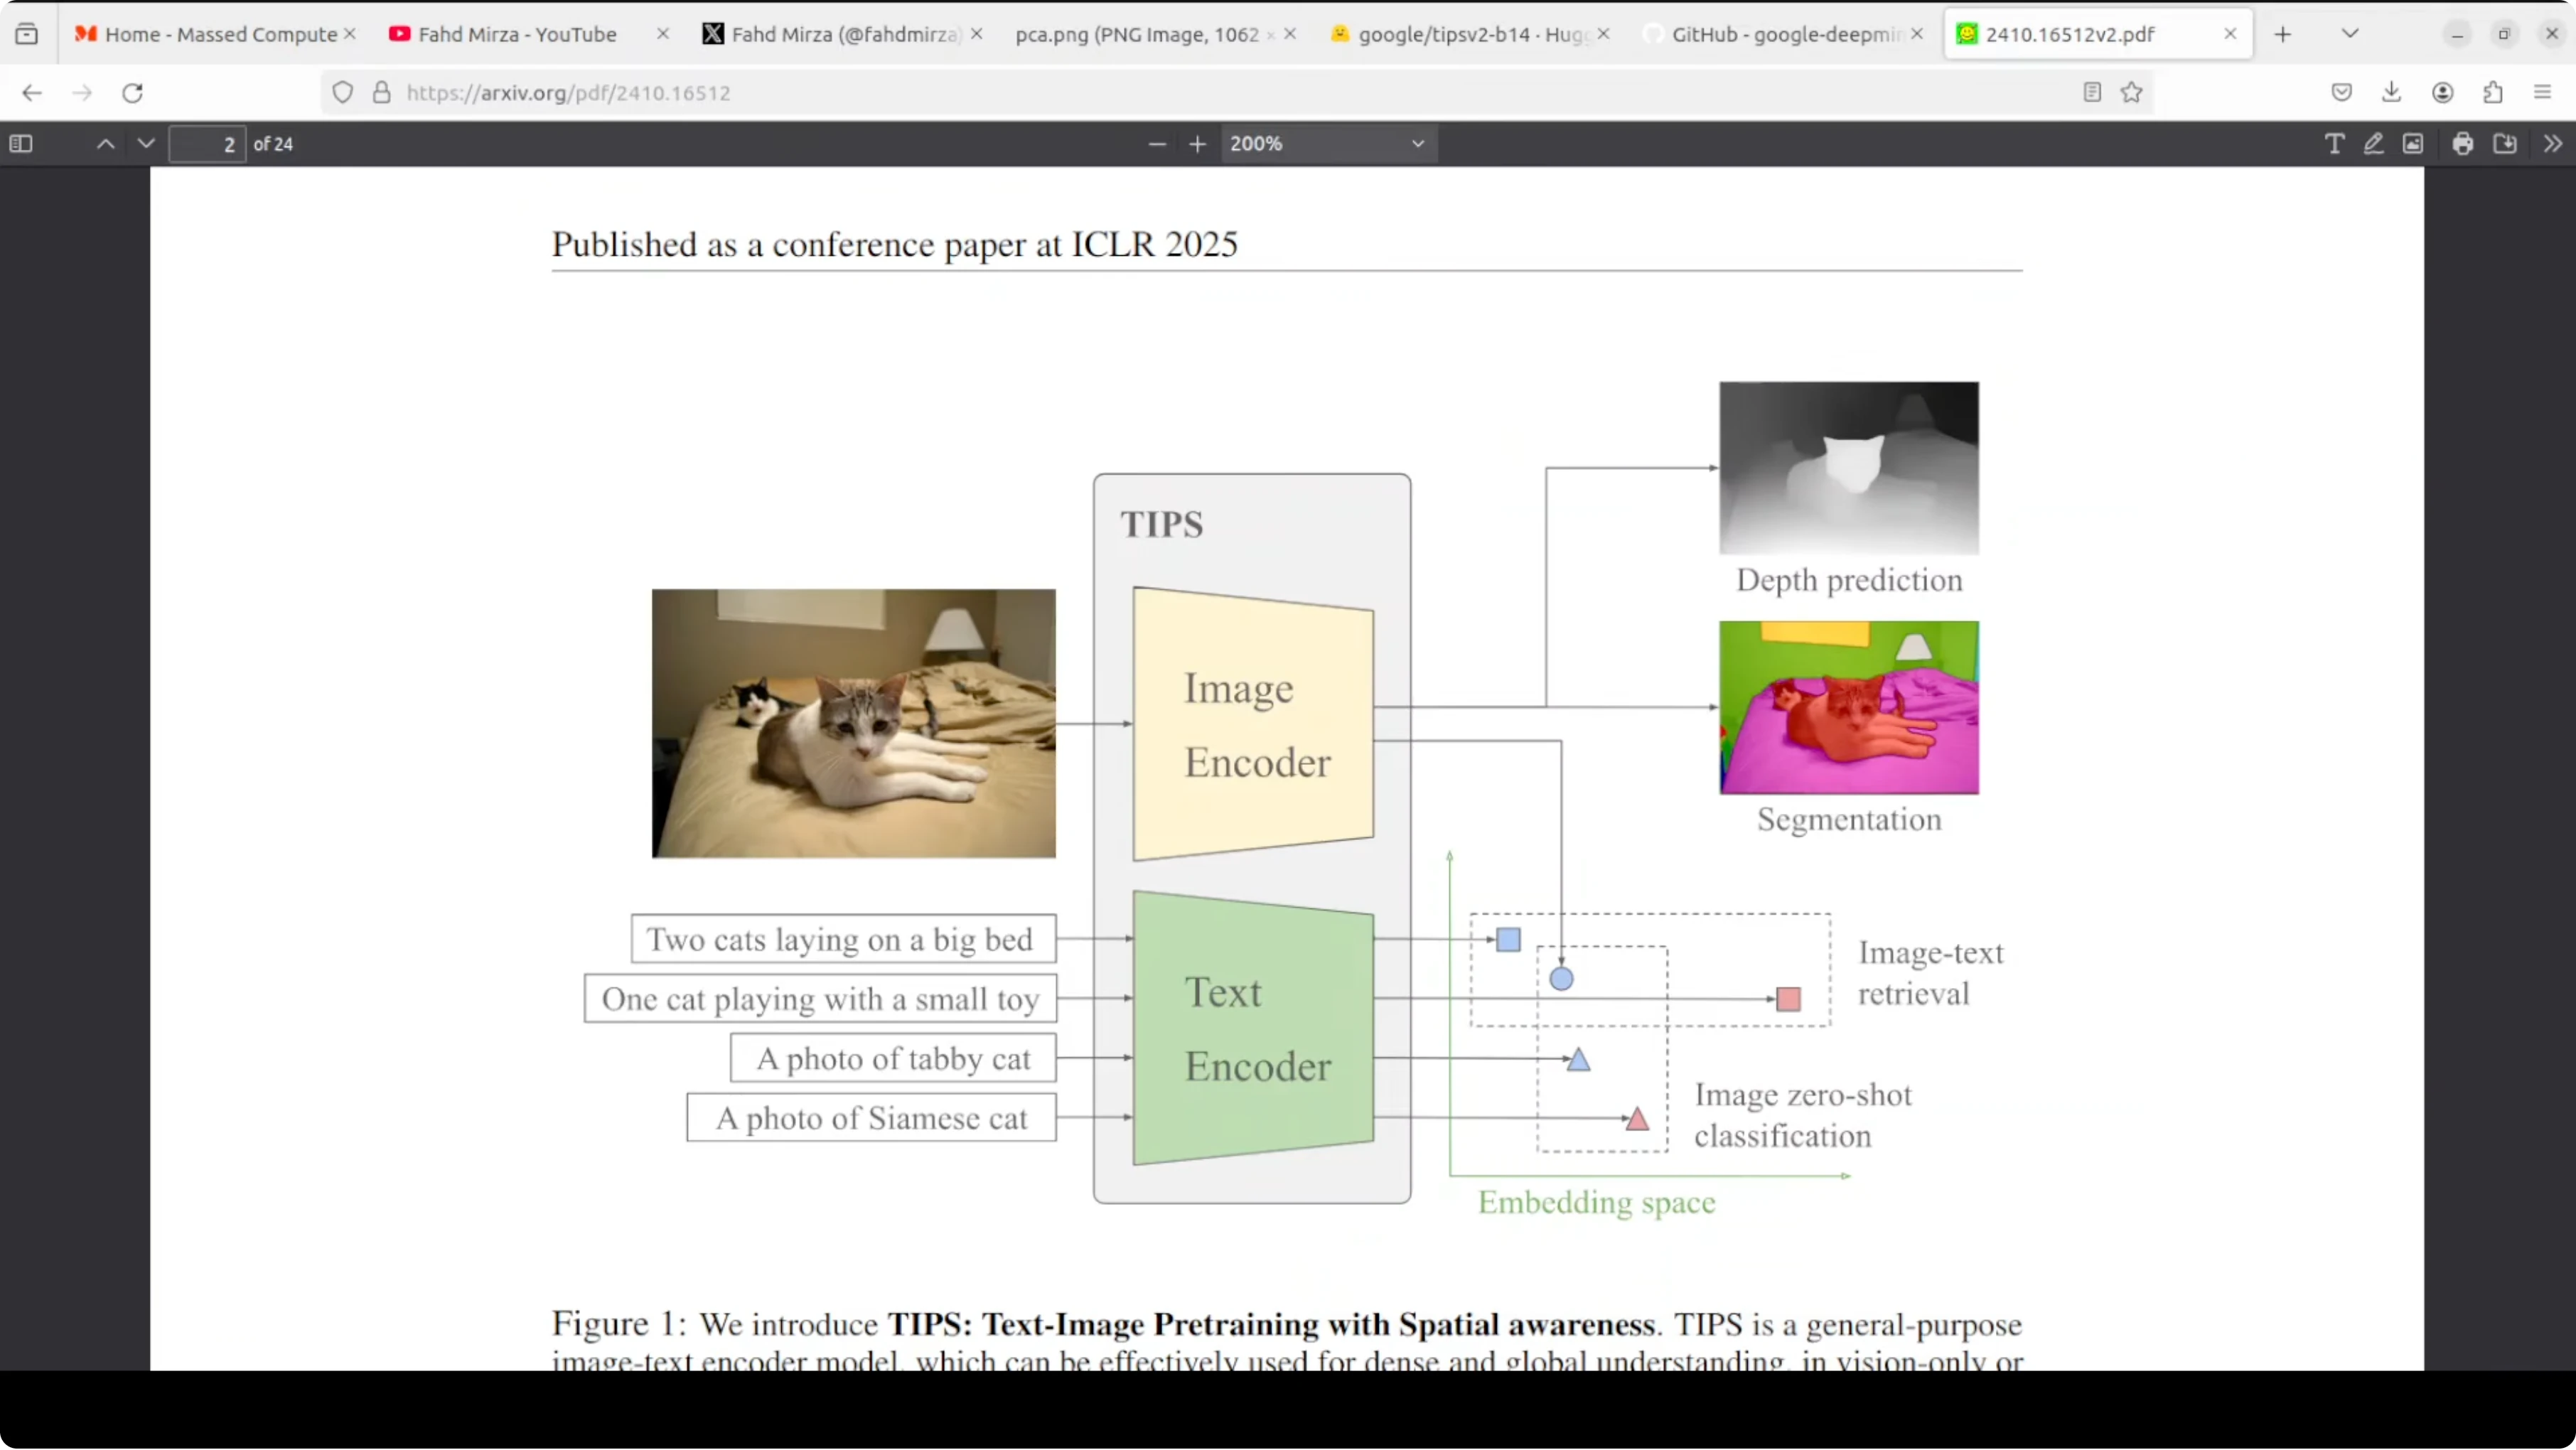Screen dimensions: 2576x1450
Task: Go to next PDF page
Action: point(146,144)
